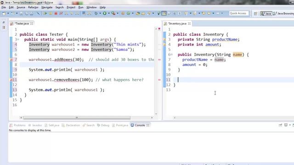294x165 pixels.
Task: Click the Last Edit Location icon
Action: [x=204, y=13]
